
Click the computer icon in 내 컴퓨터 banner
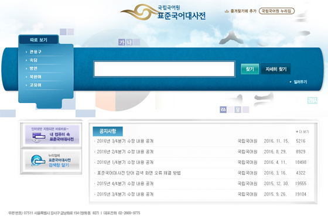tap(39, 138)
